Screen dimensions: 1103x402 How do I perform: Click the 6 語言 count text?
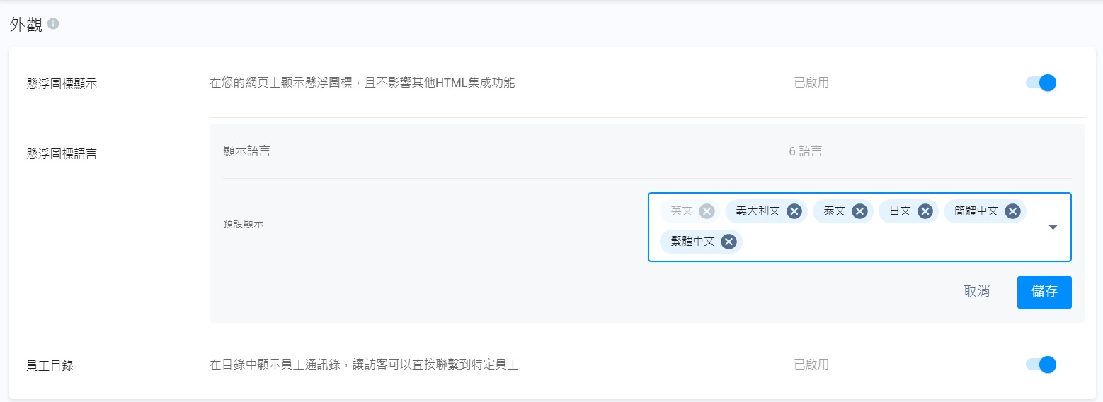[x=805, y=151]
